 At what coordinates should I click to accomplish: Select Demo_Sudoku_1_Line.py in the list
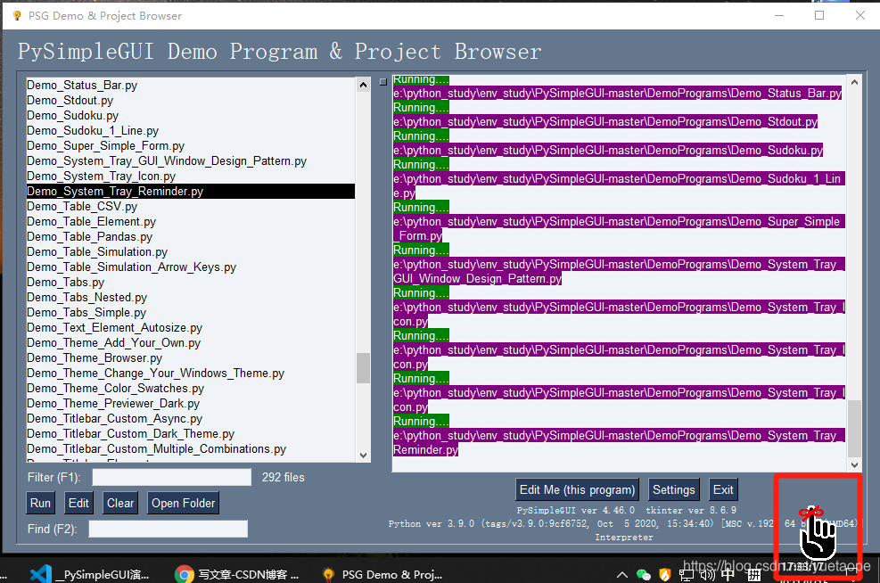point(191,131)
